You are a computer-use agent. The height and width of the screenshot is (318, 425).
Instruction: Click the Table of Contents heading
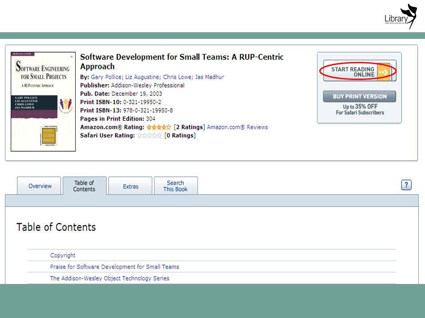tap(56, 227)
